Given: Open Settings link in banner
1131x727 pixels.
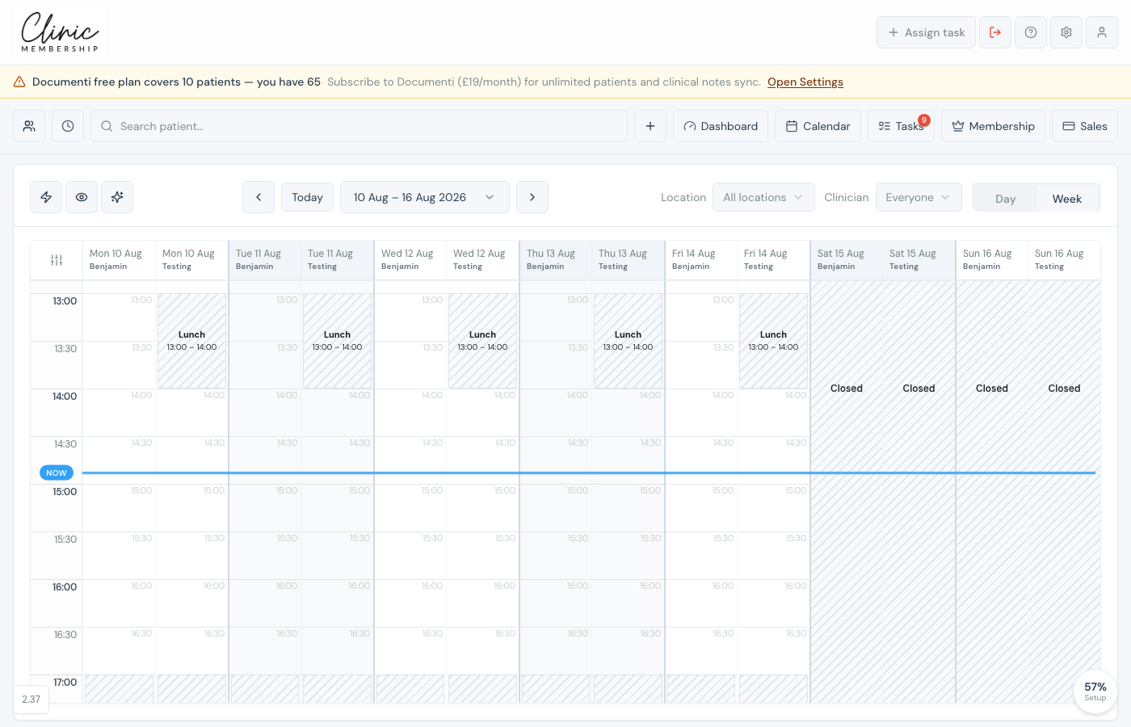Looking at the screenshot, I should pos(805,82).
